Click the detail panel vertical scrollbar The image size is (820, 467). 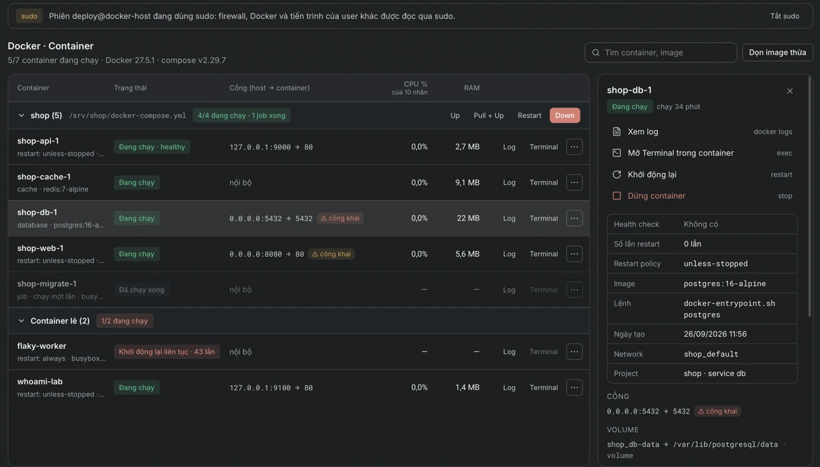click(809, 197)
